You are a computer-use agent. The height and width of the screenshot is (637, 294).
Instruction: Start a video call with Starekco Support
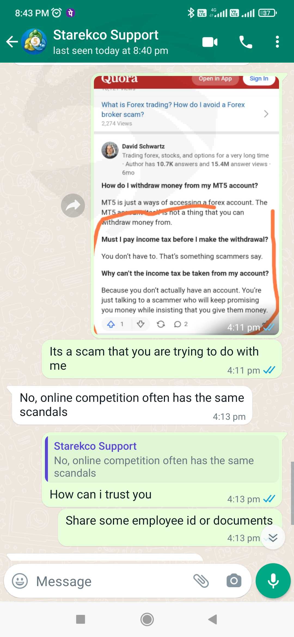point(210,42)
